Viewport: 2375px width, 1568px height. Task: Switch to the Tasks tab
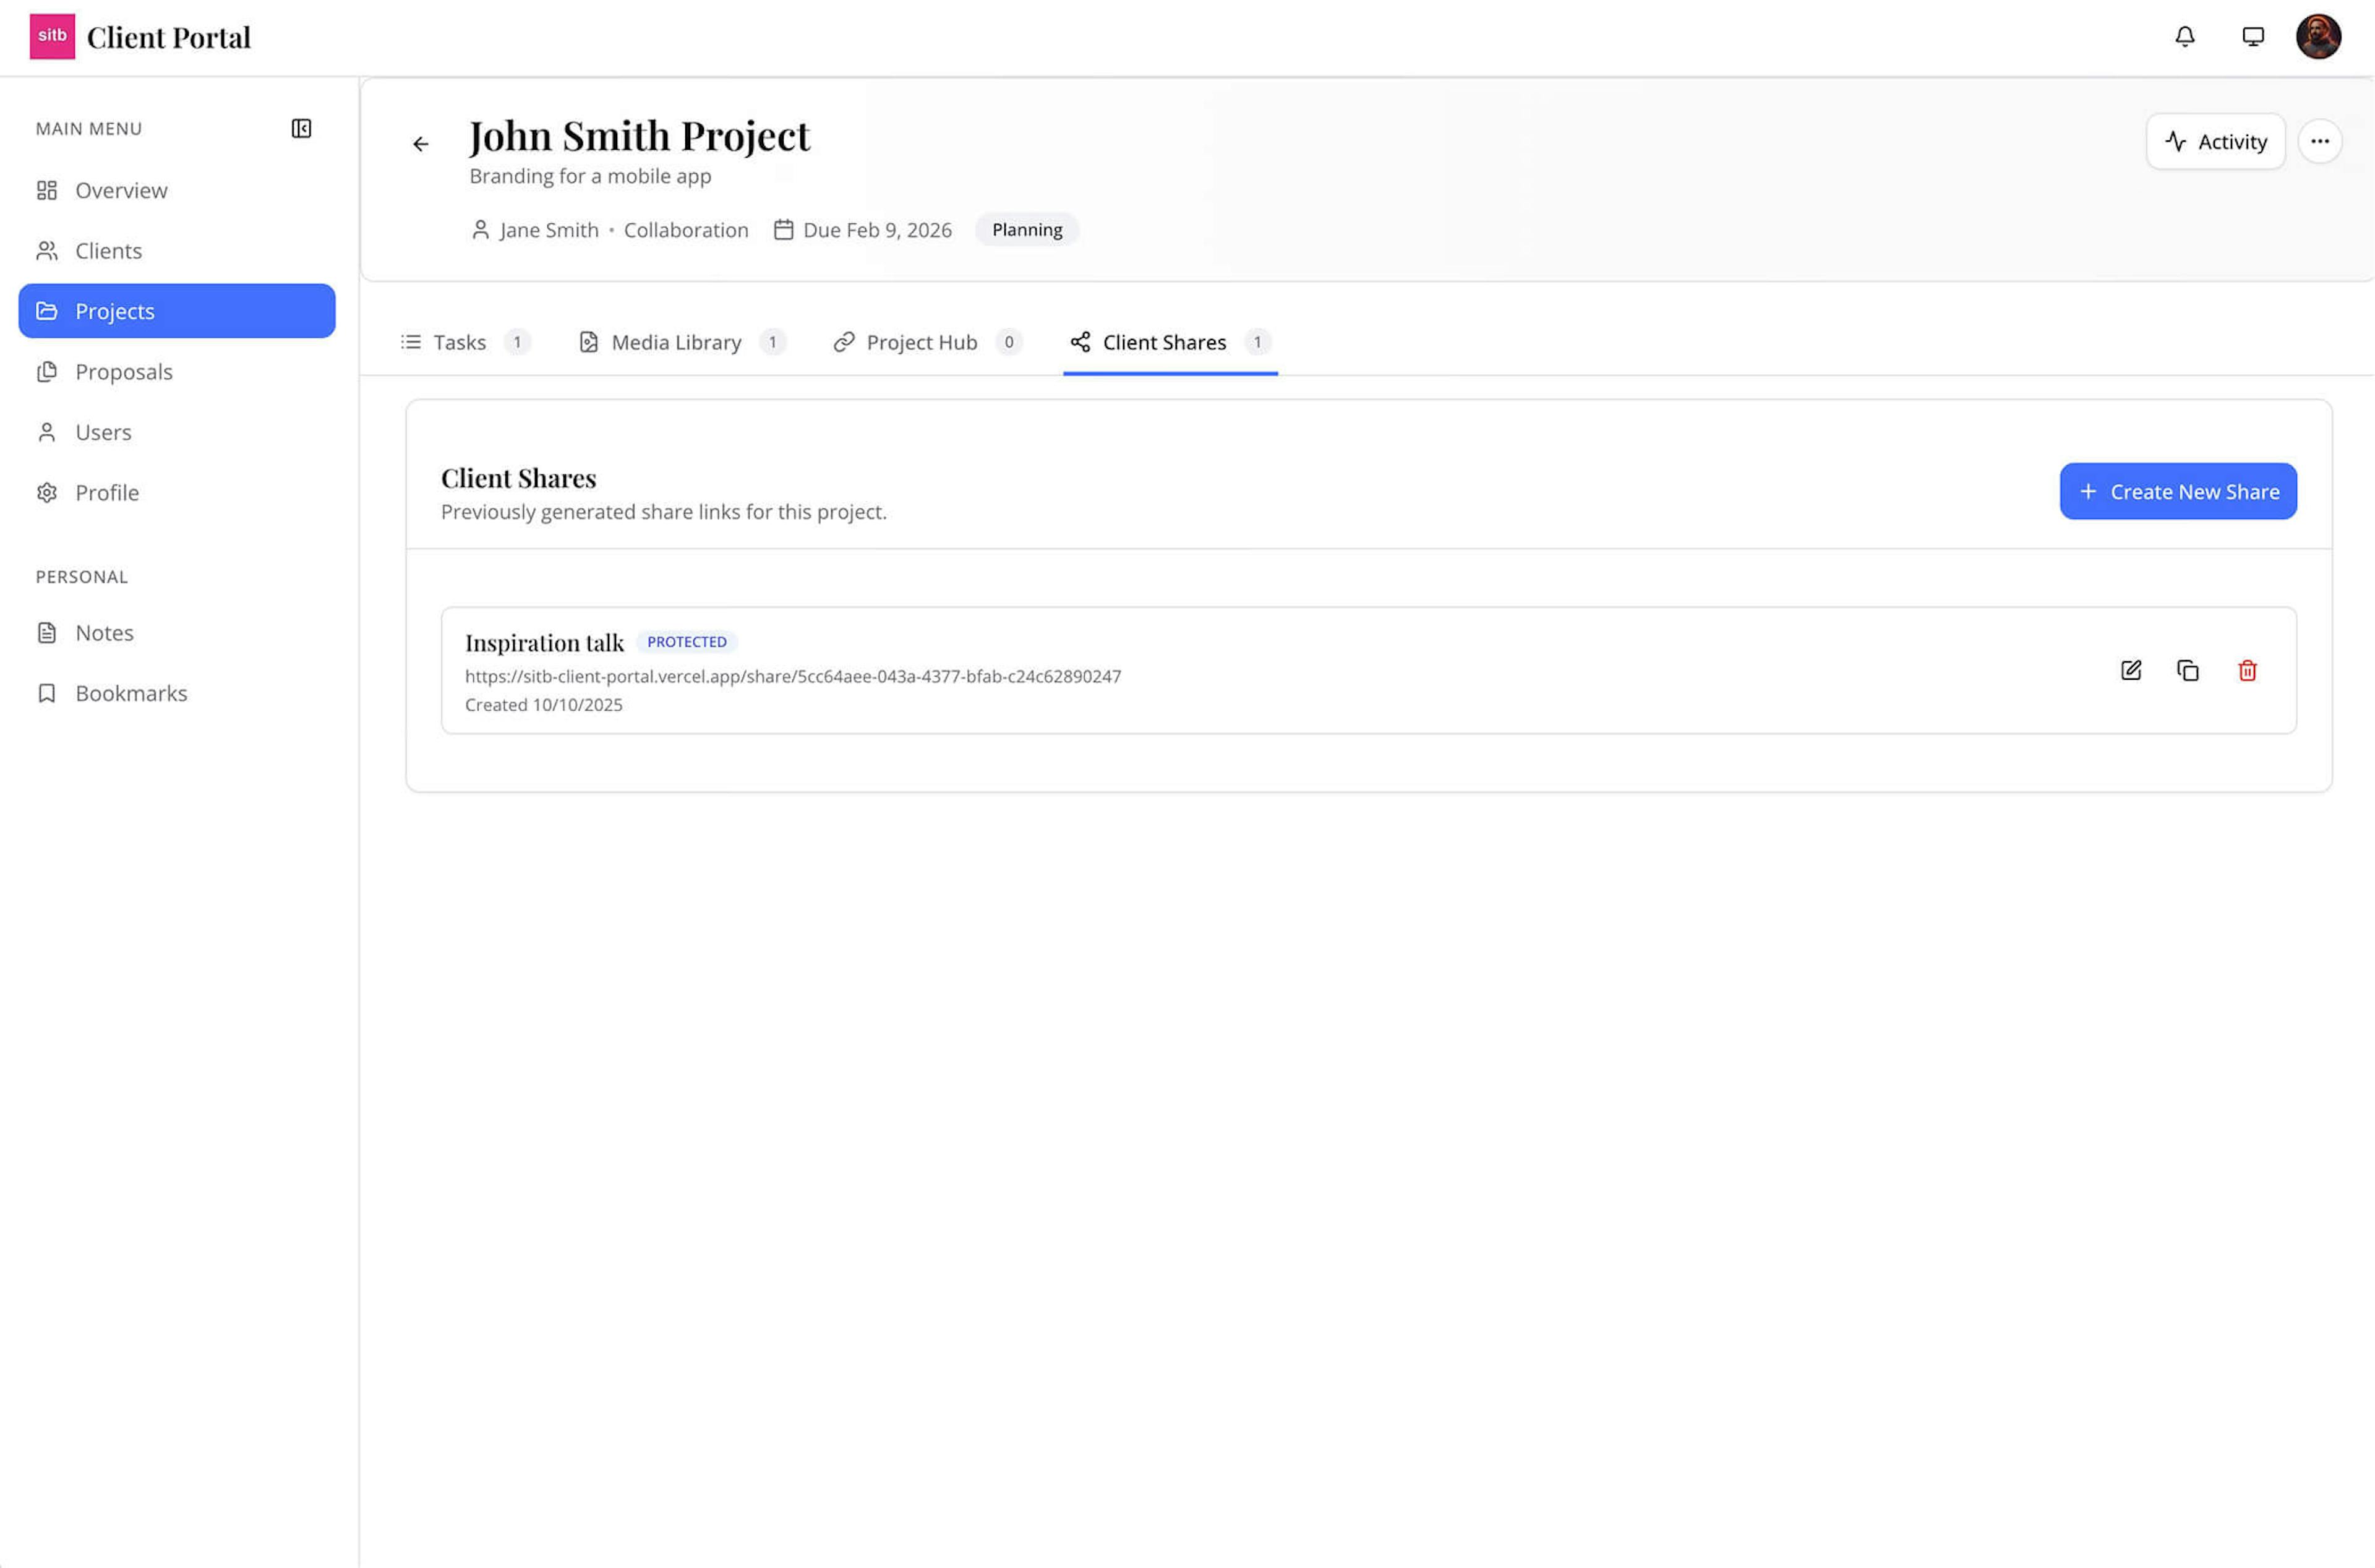tap(459, 342)
